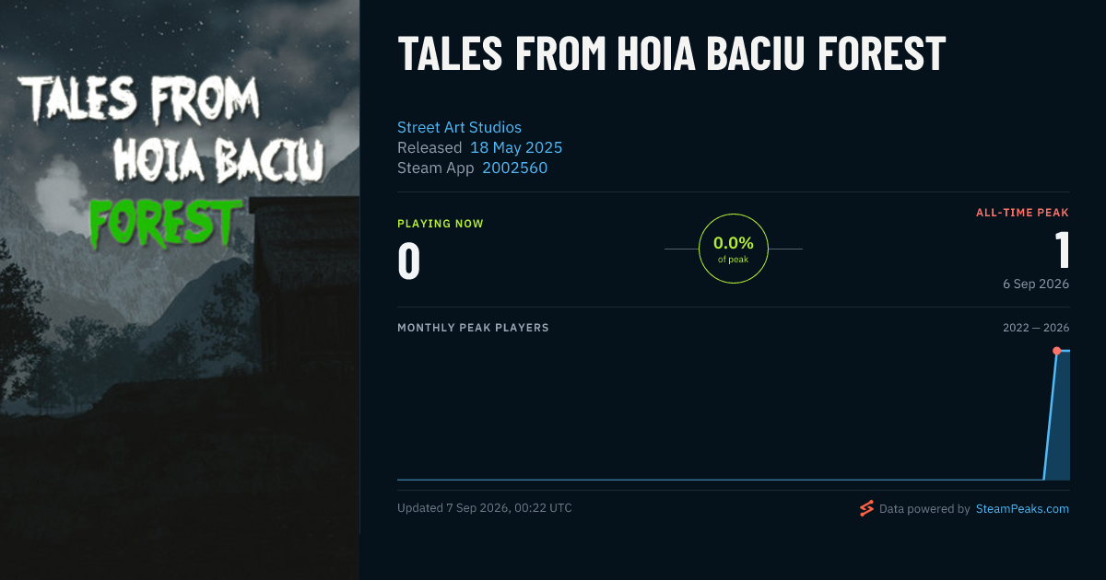Image resolution: width=1106 pixels, height=580 pixels.
Task: Click the blue filled chart area
Action: point(1060,419)
